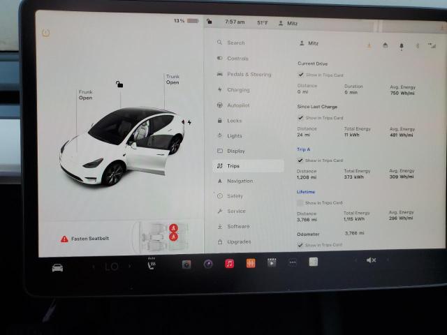Toggle Since Last Charge Show in Trips Card
The image size is (447, 335).
[300, 117]
